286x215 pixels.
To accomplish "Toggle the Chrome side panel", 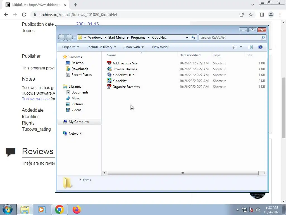I will coord(262,15).
